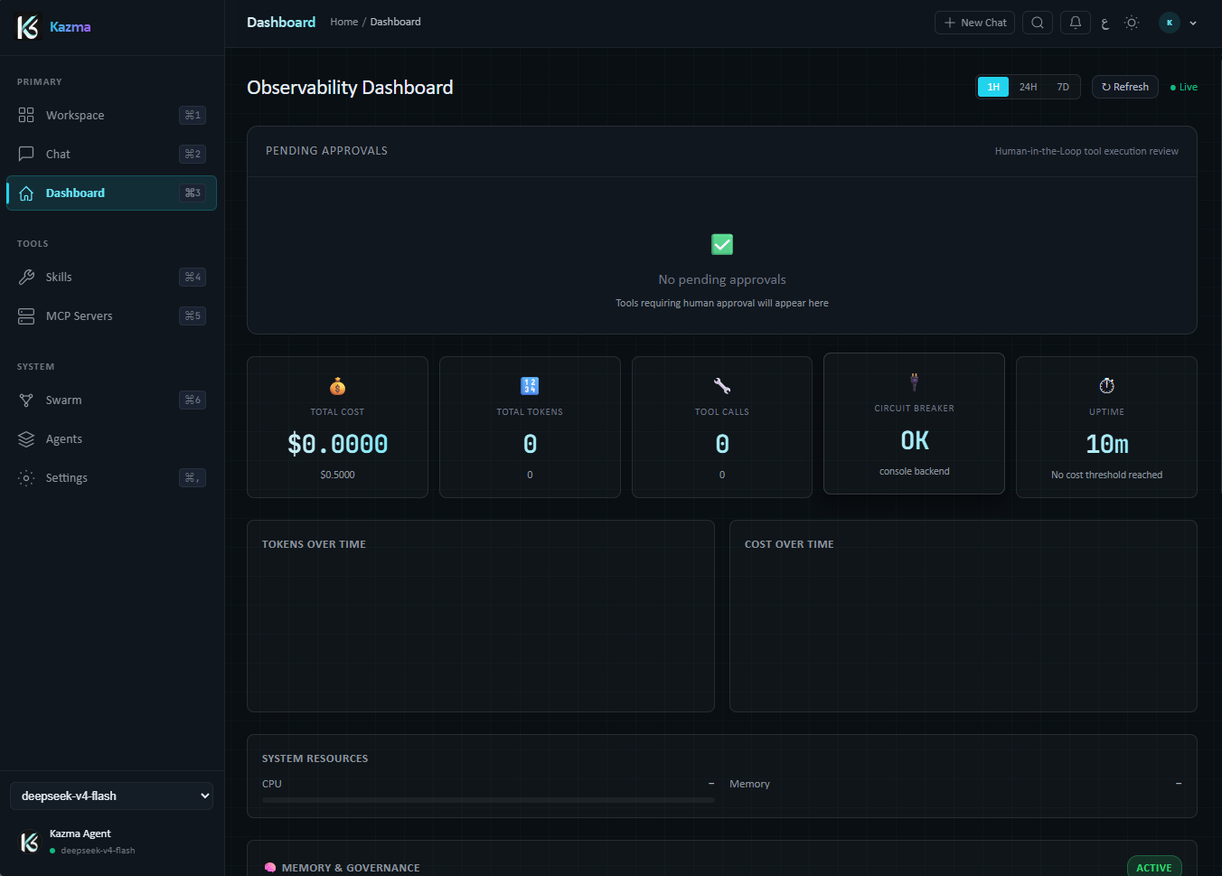Screen dimensions: 1222x876
Task: Click 'No cost threshold reached' text
Action: point(1107,475)
